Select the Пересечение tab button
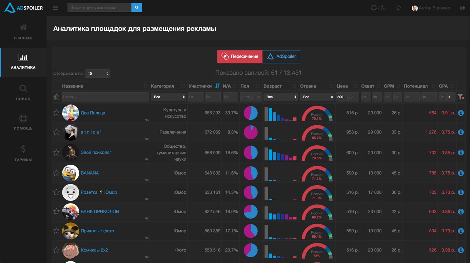470x263 pixels. [240, 56]
